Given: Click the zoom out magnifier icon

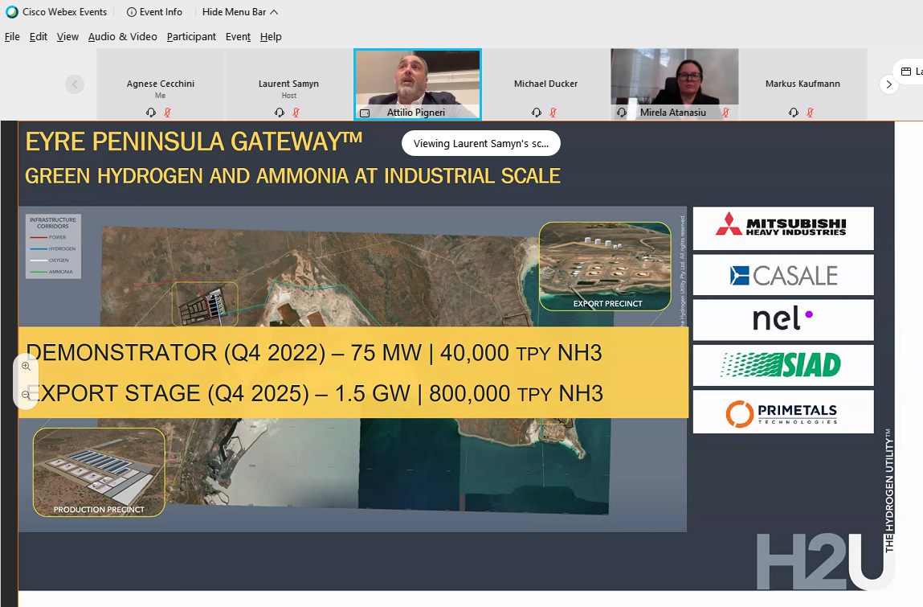Looking at the screenshot, I should pyautogui.click(x=26, y=395).
